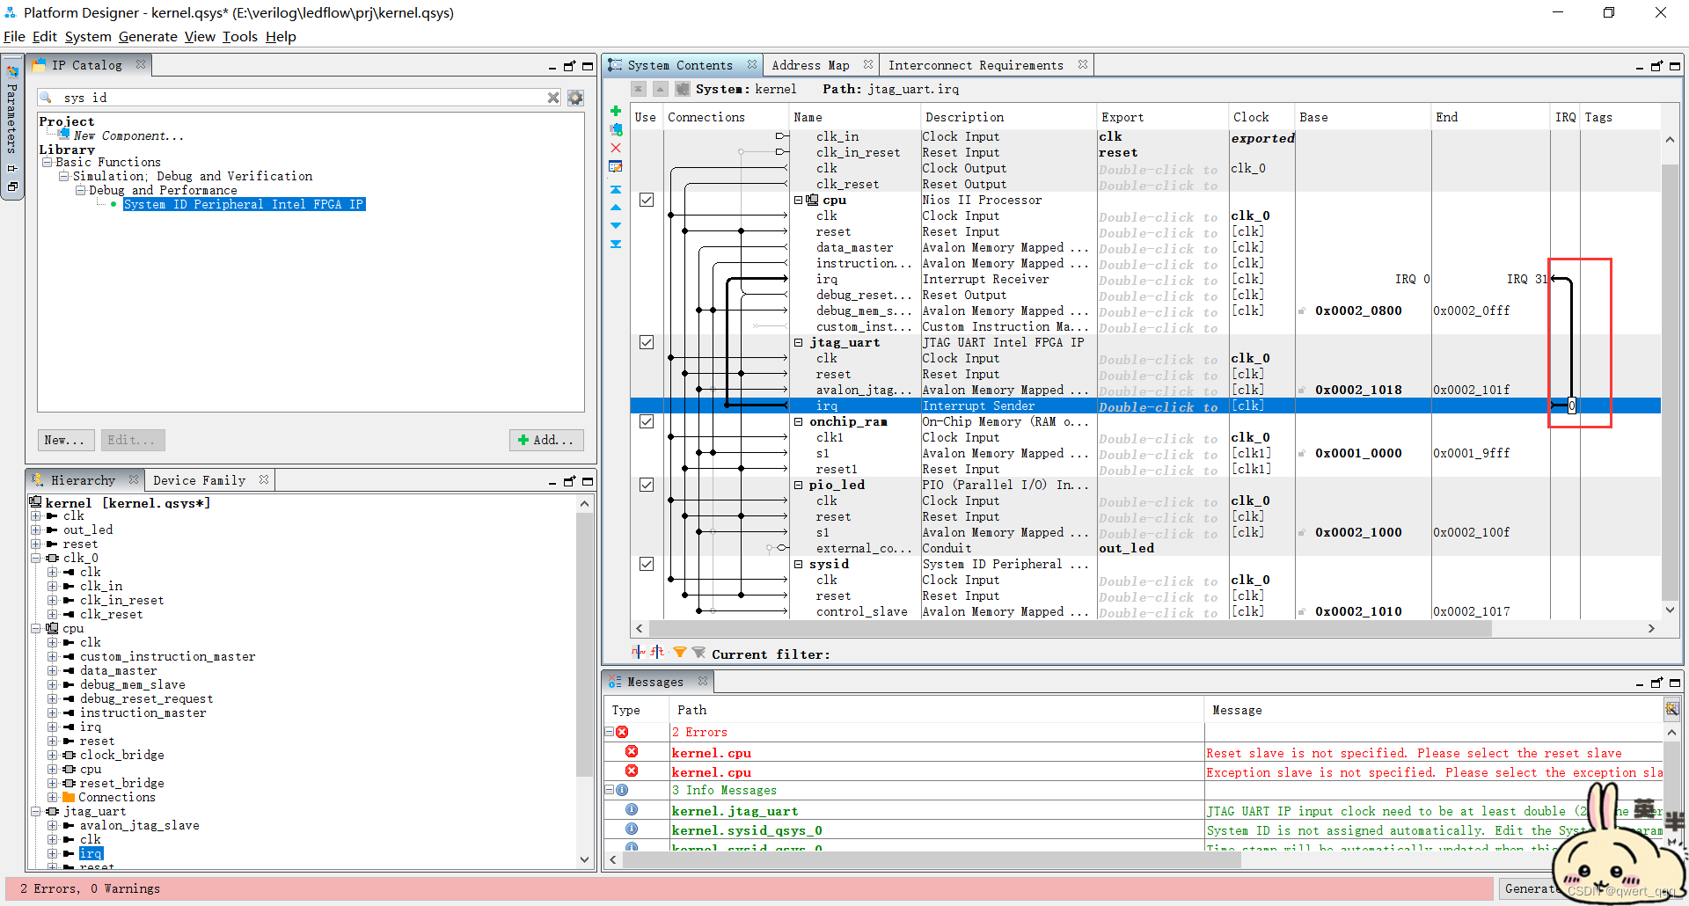Click the IRQ column header
This screenshot has height=906, width=1689.
tap(1565, 117)
